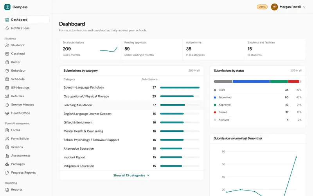The height and width of the screenshot is (196, 313).
Task: Click the Morgan Powell user name
Action: [290, 7]
